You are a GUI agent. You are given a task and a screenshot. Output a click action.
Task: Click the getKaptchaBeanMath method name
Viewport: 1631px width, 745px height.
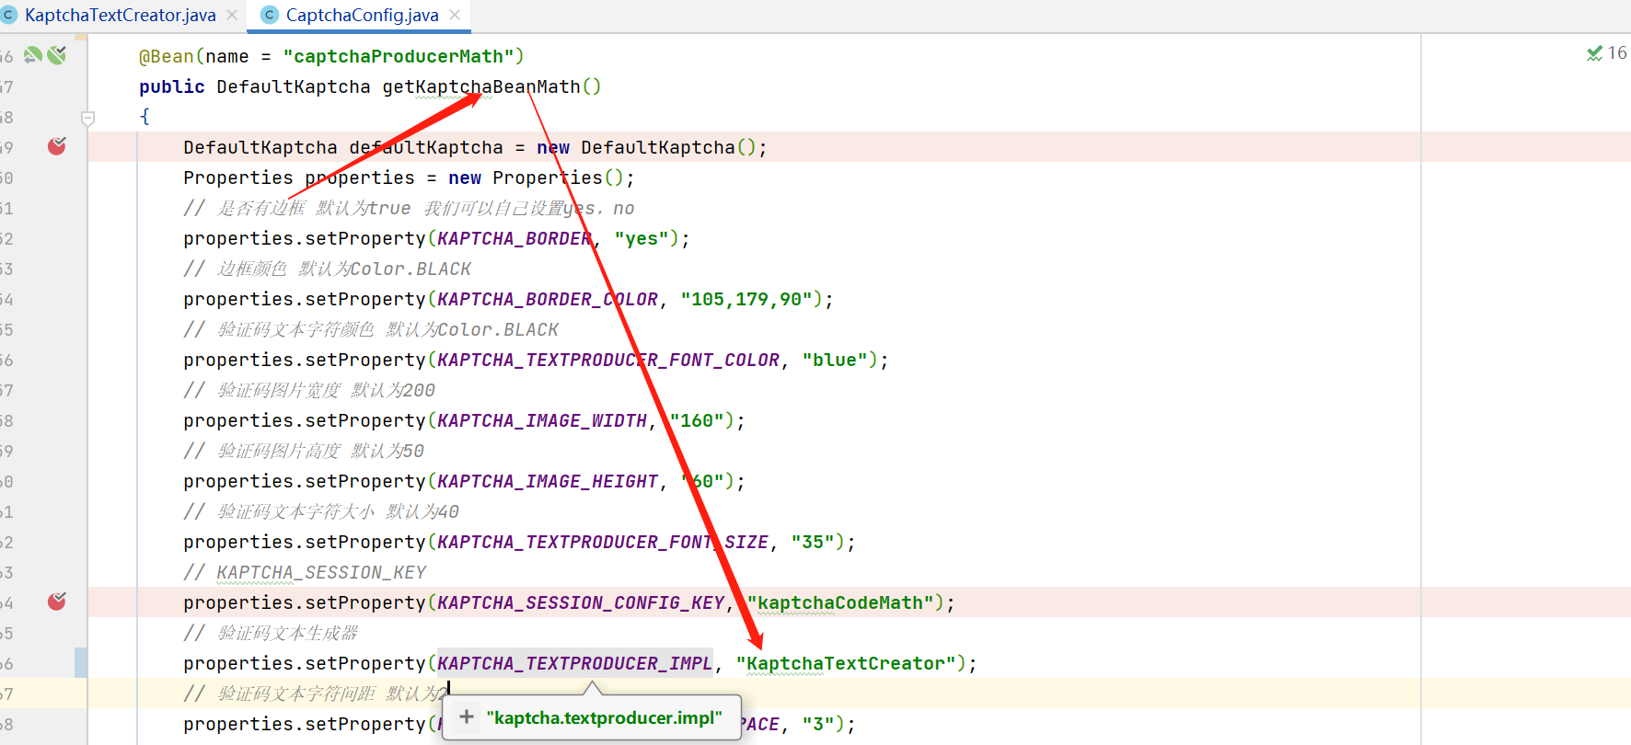pyautogui.click(x=481, y=86)
